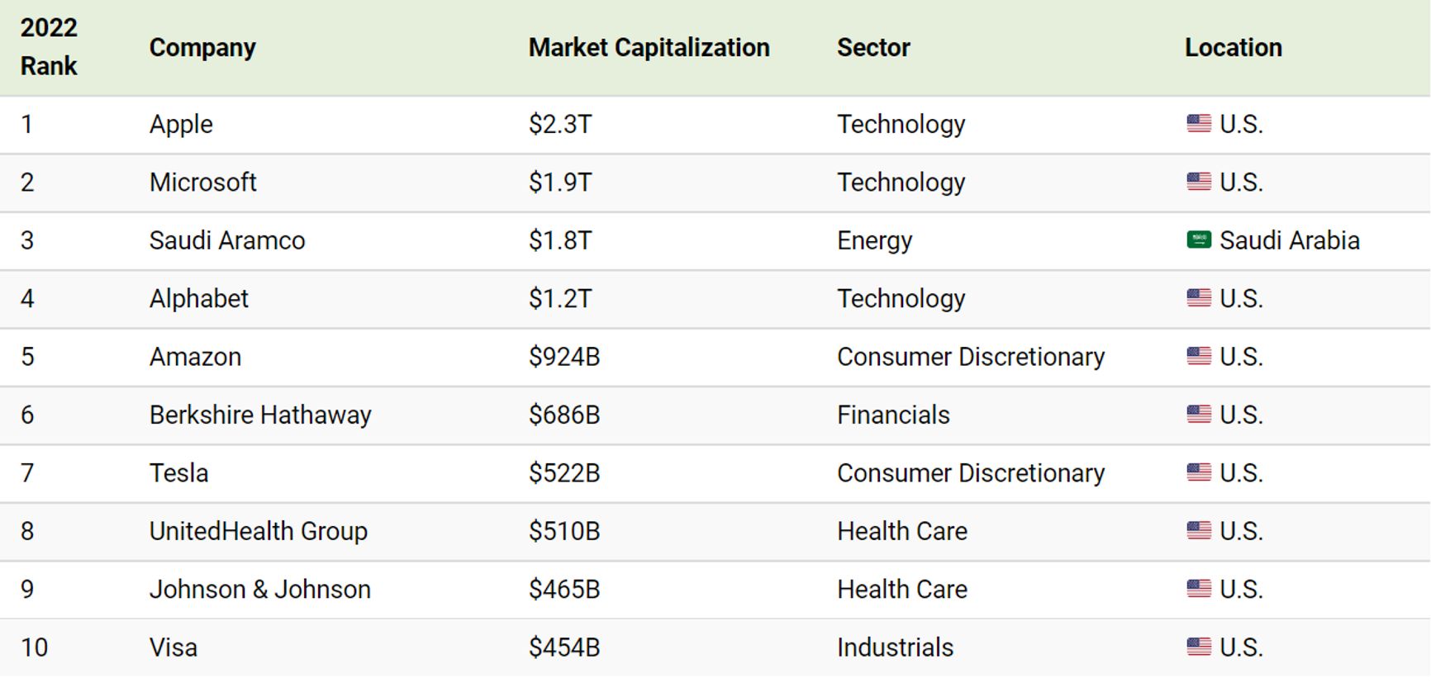Click the U.S. flag in Apple's row
Screen dimensions: 1431x683
(x=1198, y=124)
